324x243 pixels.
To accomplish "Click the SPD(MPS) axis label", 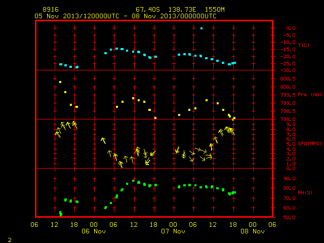I will pos(309,143).
